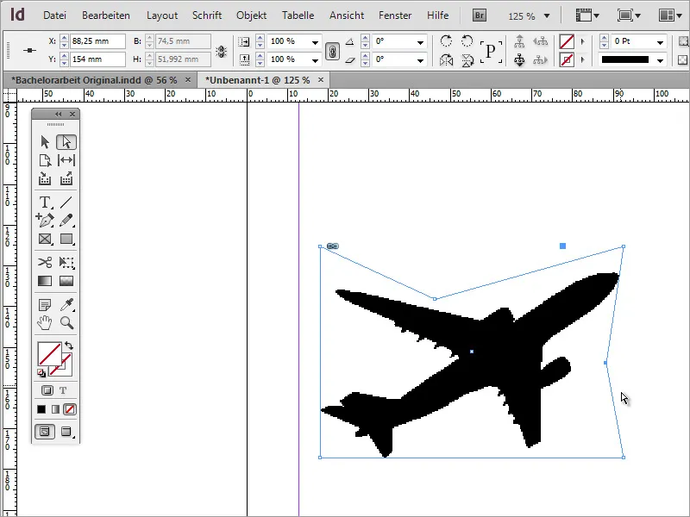Select the Content Collector tool
Screen dimensions: 690x517
[x=45, y=178]
